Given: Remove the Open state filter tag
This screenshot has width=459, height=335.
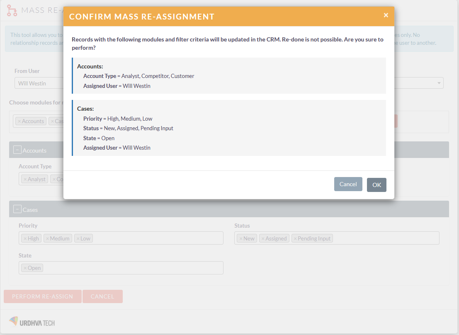Looking at the screenshot, I should 25,267.
